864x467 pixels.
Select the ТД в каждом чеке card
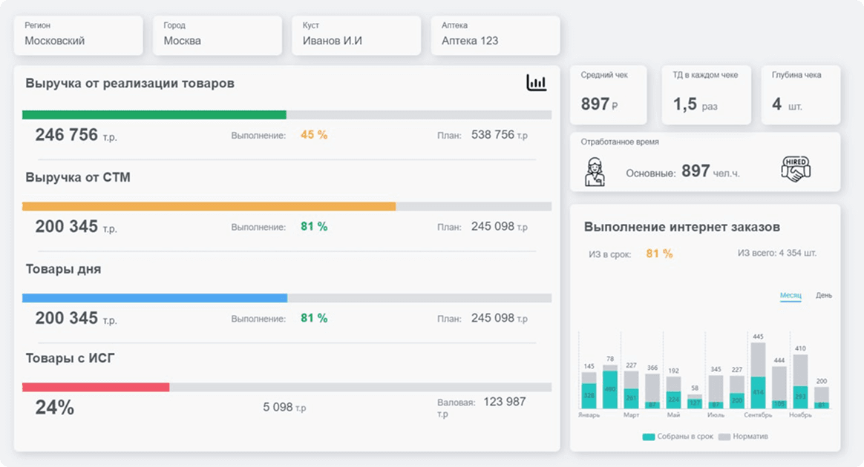[706, 95]
